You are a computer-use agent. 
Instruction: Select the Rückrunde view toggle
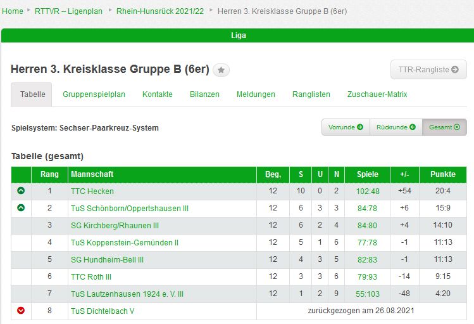[x=396, y=127]
